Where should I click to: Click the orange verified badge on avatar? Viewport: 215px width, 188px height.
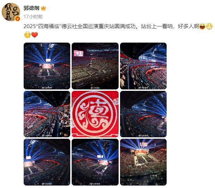tap(18, 19)
